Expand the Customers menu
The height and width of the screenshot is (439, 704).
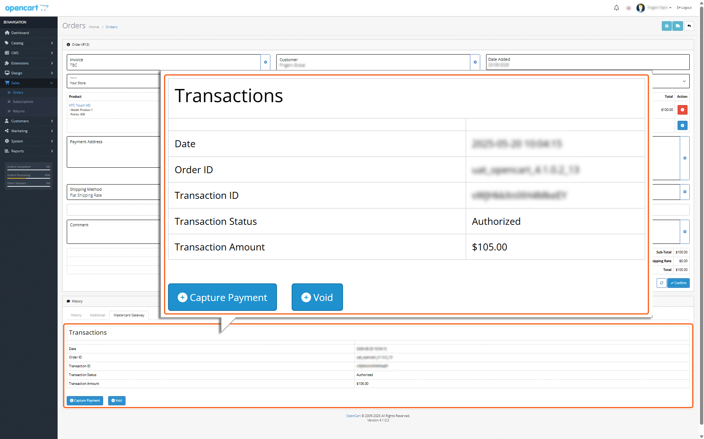coord(29,121)
